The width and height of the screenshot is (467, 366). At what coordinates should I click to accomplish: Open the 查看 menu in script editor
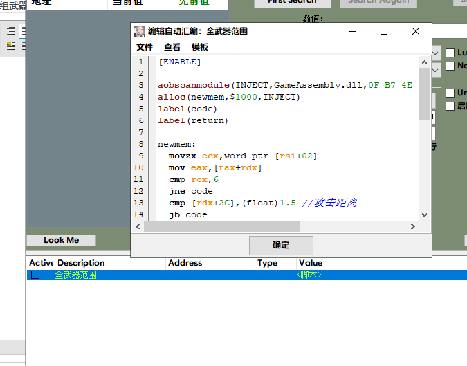[172, 47]
